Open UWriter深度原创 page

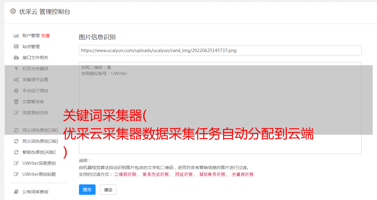(x=39, y=163)
